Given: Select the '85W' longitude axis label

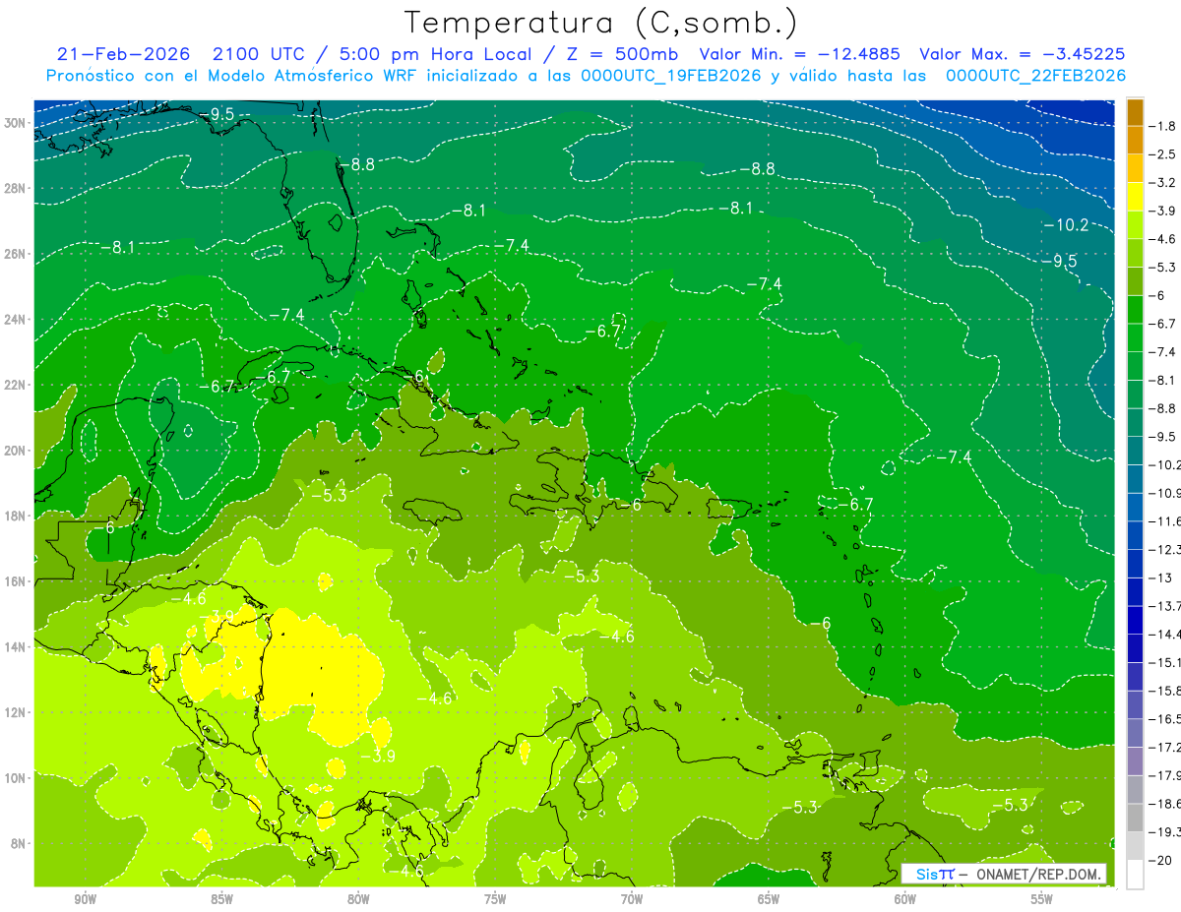Looking at the screenshot, I should 221,899.
